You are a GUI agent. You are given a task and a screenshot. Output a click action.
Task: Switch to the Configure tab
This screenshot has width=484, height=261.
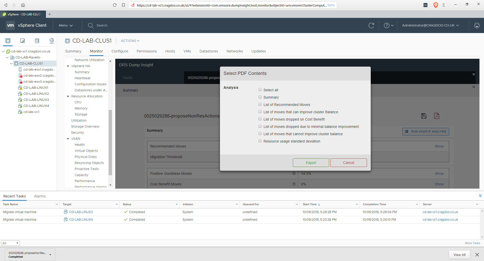pos(120,51)
